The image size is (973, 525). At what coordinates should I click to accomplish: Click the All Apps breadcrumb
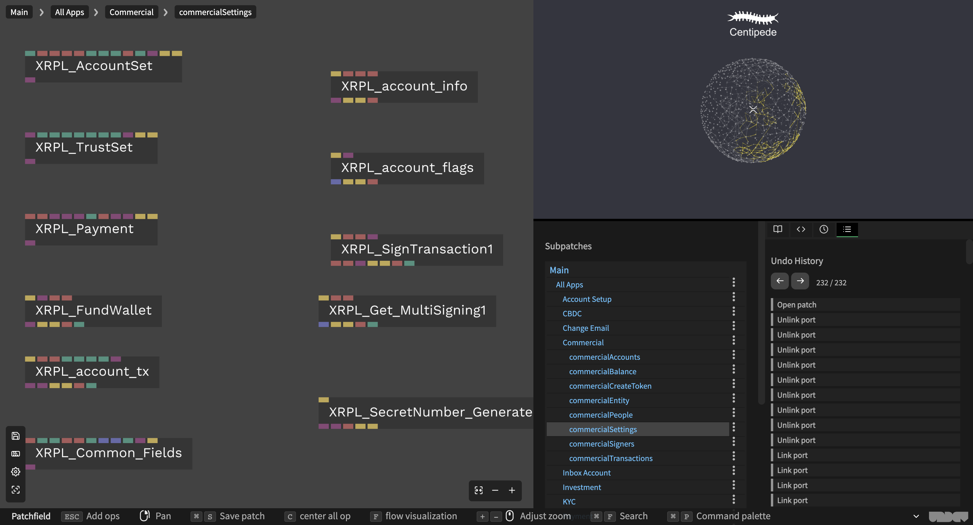[x=69, y=12]
